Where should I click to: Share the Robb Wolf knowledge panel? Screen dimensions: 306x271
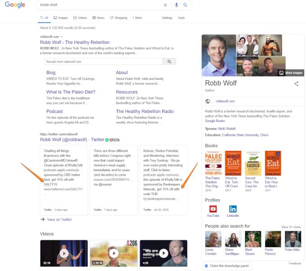click(296, 84)
